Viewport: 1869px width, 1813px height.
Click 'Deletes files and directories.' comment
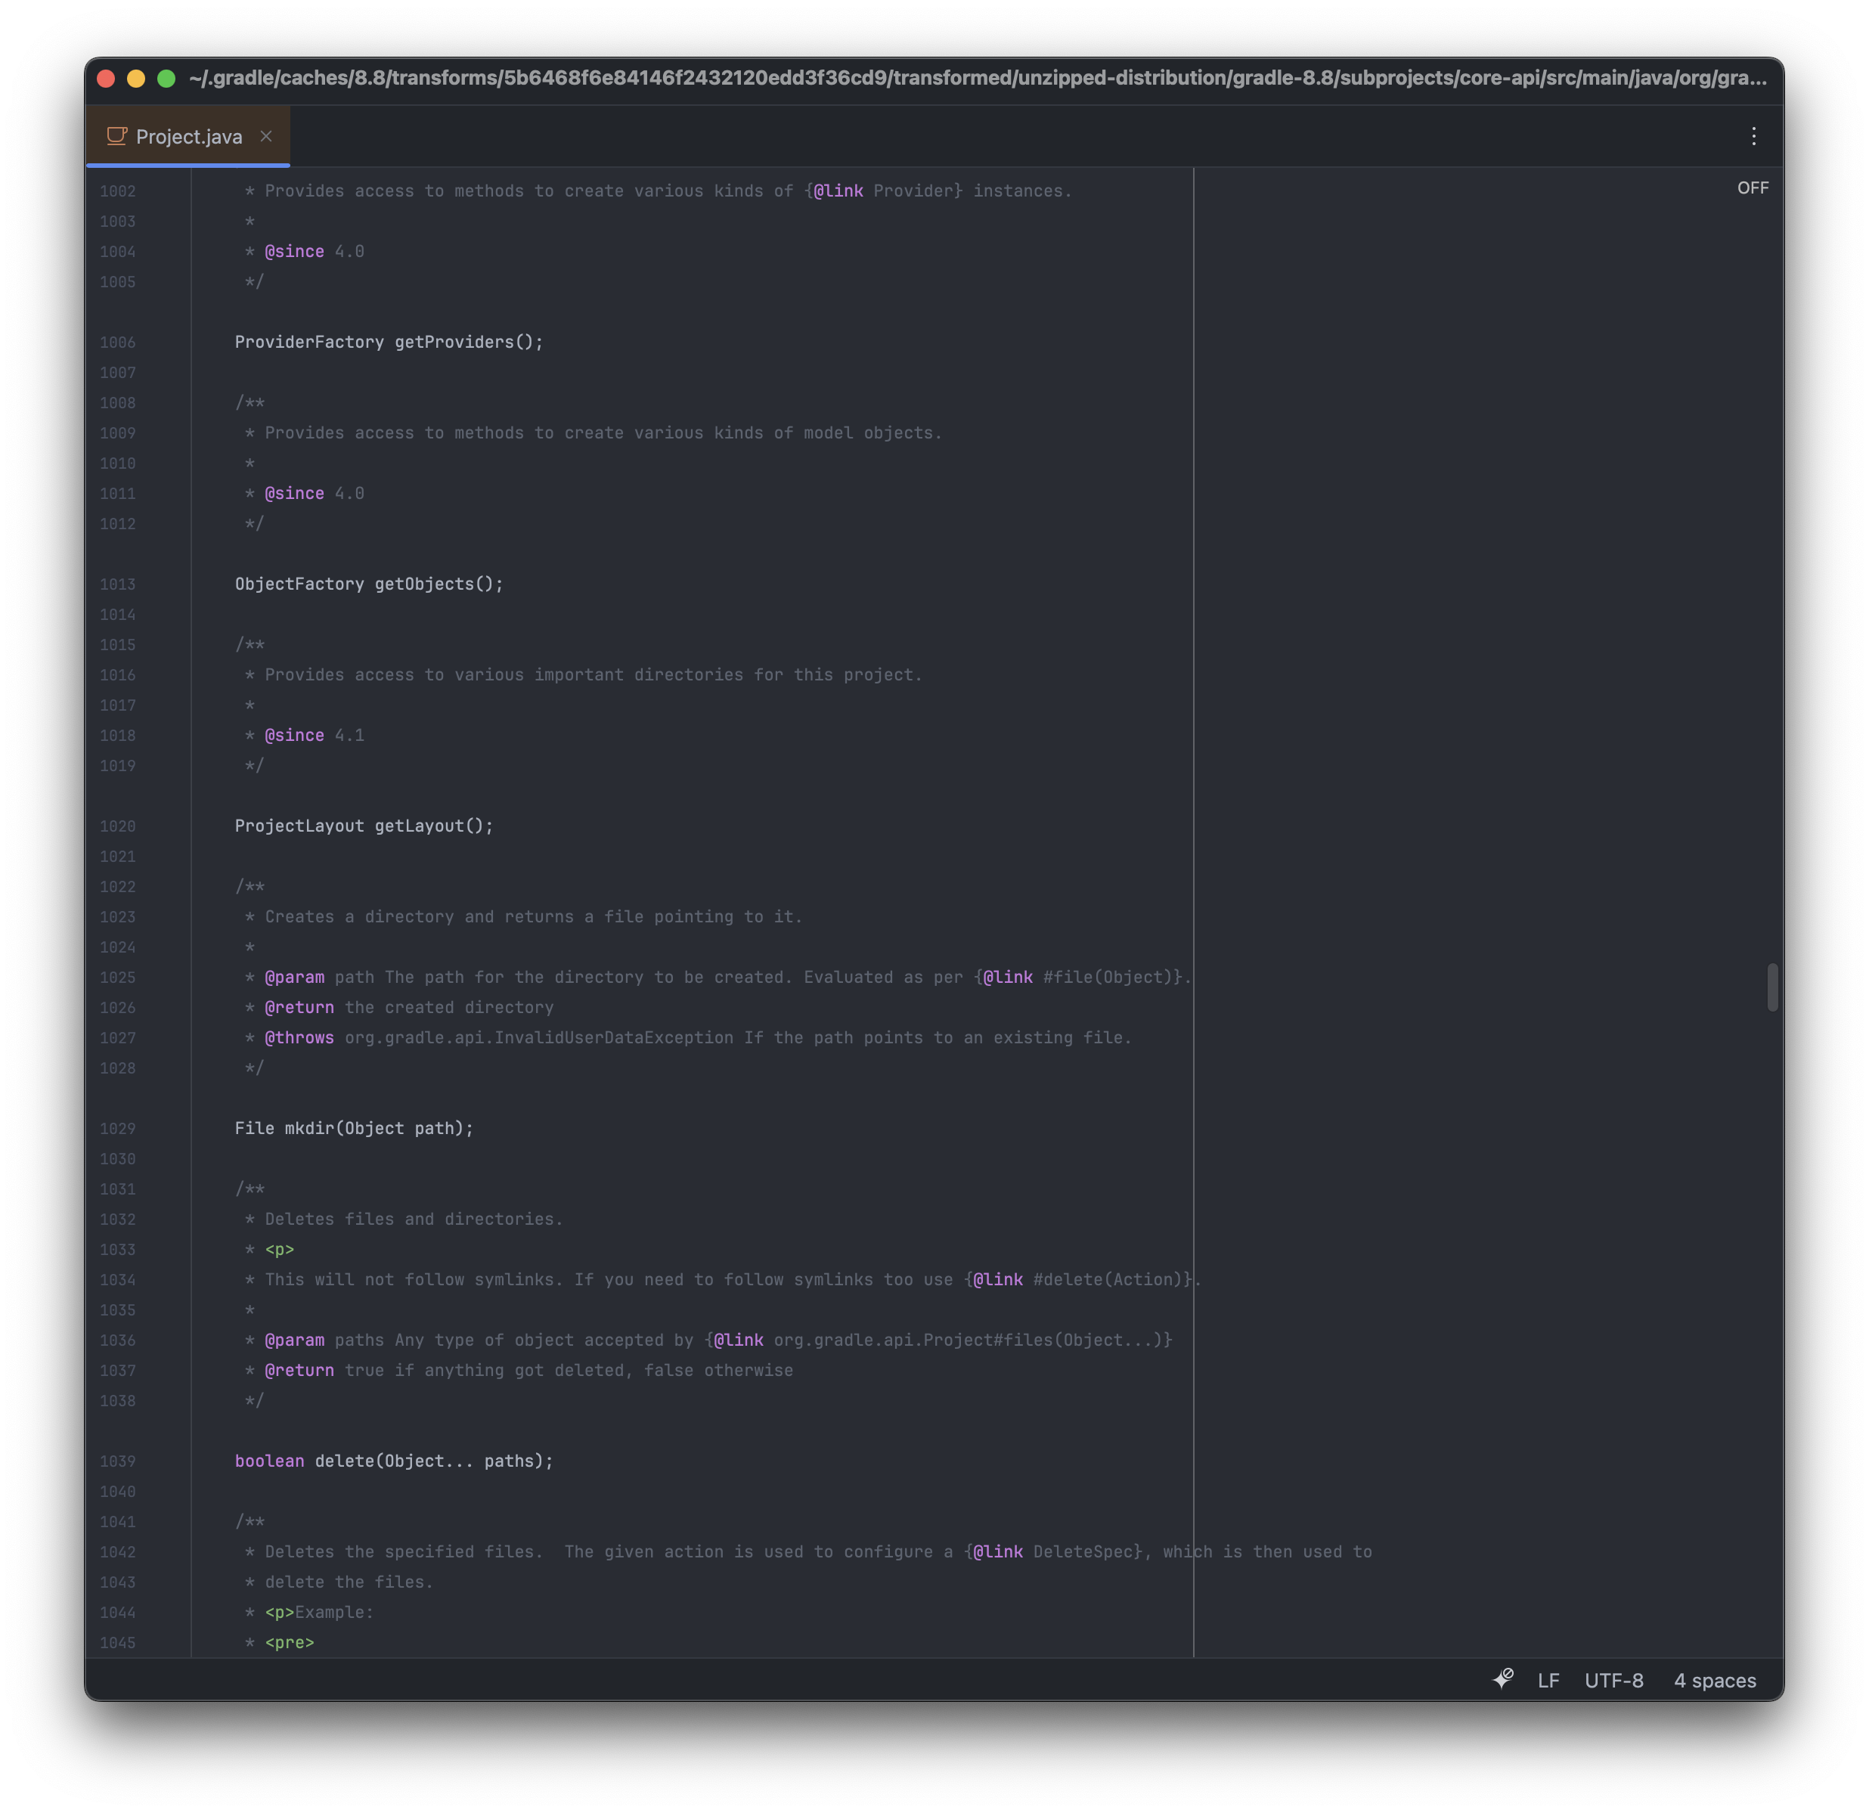tap(414, 1219)
